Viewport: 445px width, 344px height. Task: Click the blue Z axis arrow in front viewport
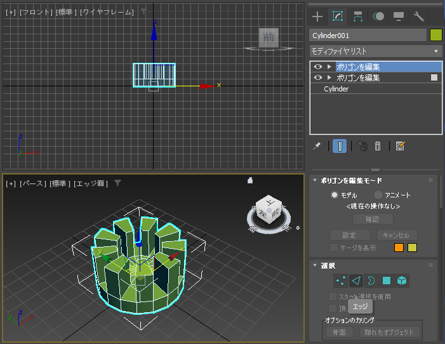[154, 32]
